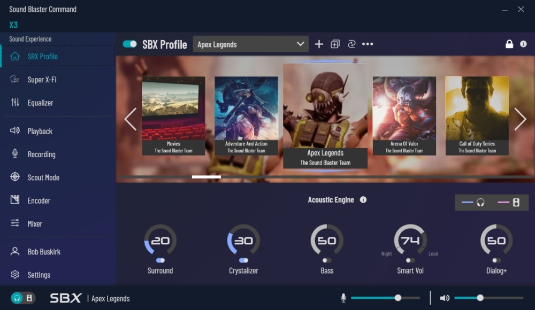Click the Smart Vol dial showing 74
This screenshot has height=310, width=535.
point(410,240)
